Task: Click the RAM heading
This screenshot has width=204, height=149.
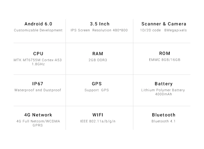Action: (x=98, y=54)
